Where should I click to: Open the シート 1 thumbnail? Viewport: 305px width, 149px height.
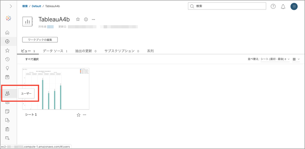pyautogui.click(x=56, y=89)
